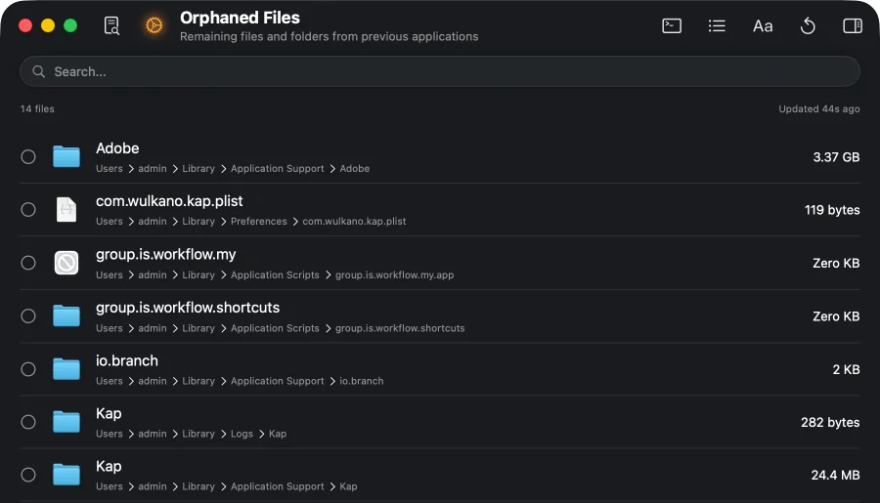The image size is (880, 503).
Task: Click the group.is.workflow.shortcuts folder icon
Action: point(66,315)
